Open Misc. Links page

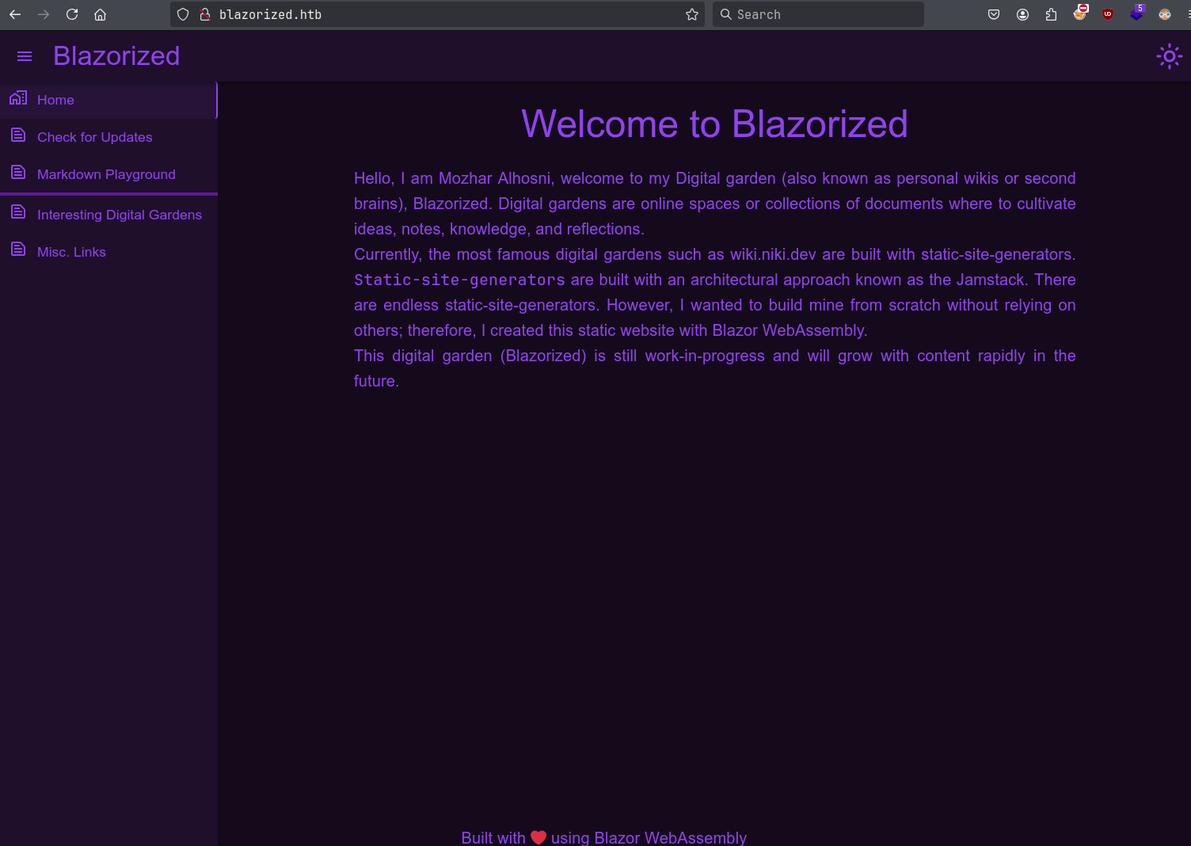108,252
